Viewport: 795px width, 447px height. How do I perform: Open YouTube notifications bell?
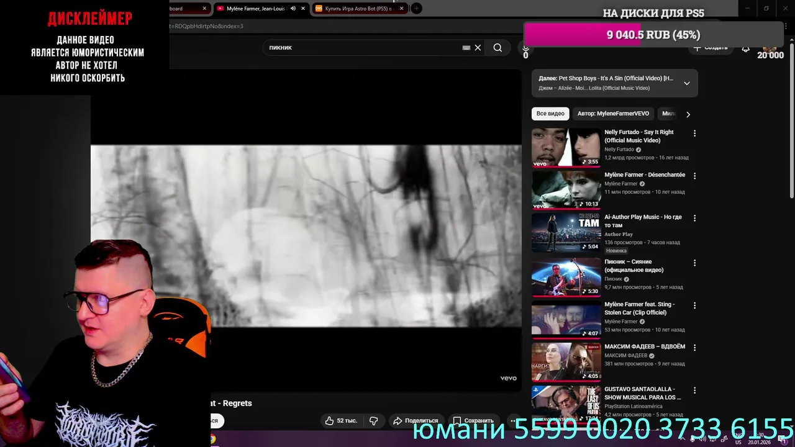tap(745, 48)
